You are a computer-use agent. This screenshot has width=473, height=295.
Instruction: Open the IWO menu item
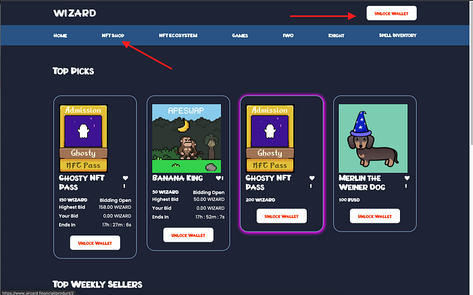click(x=288, y=36)
